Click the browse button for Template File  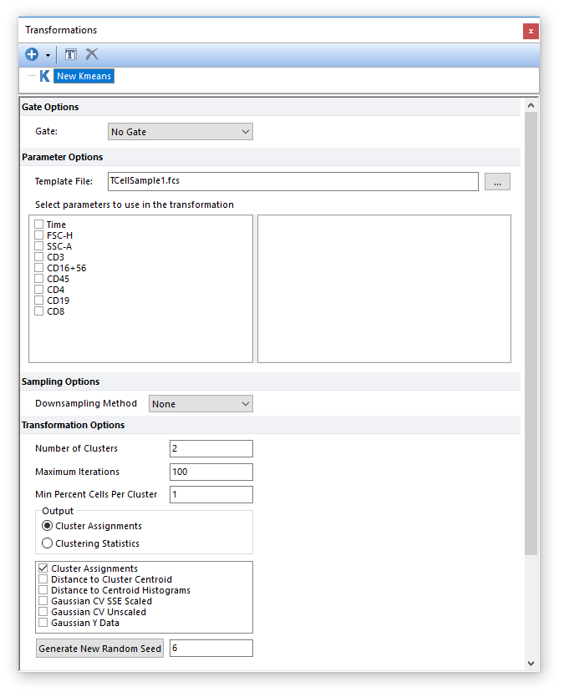pos(497,182)
